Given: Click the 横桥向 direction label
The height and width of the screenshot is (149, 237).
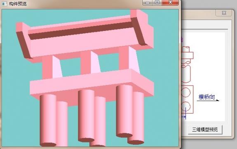Looking at the screenshot, I should pos(206,97).
